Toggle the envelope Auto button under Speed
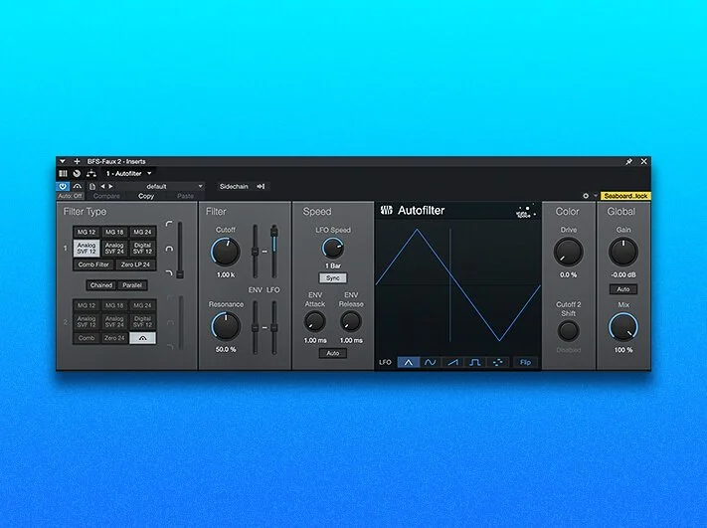Image resolution: width=707 pixels, height=528 pixels. pyautogui.click(x=333, y=353)
